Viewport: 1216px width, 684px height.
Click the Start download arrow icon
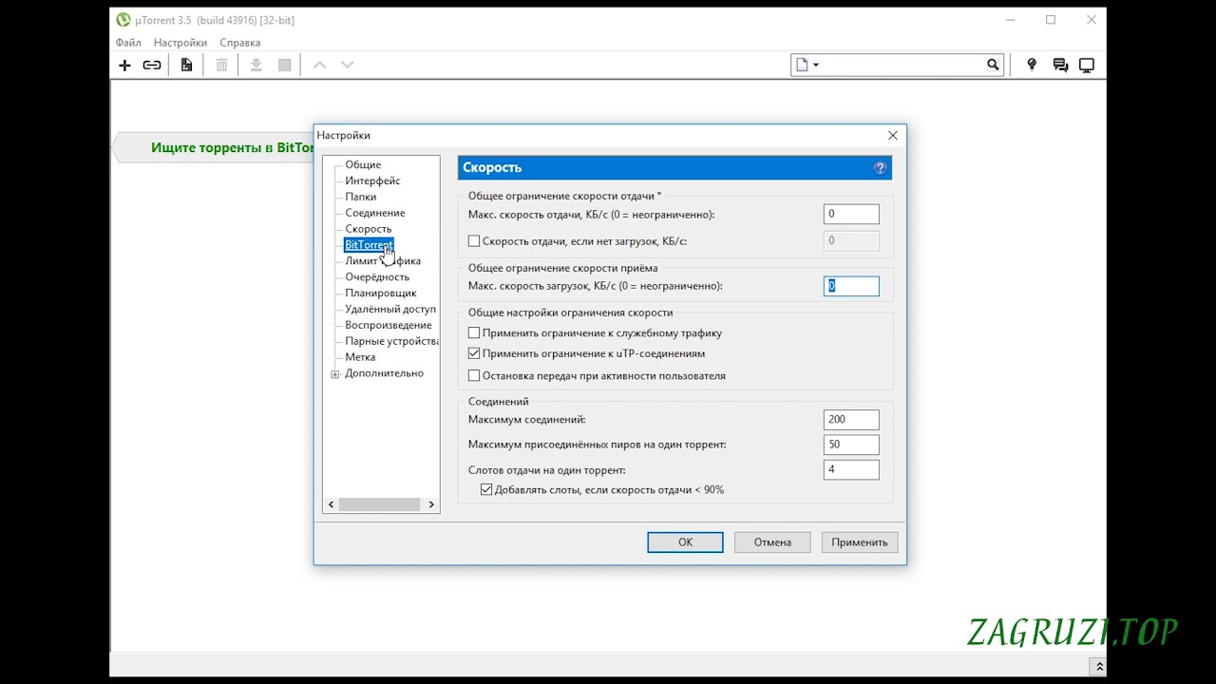pyautogui.click(x=256, y=66)
